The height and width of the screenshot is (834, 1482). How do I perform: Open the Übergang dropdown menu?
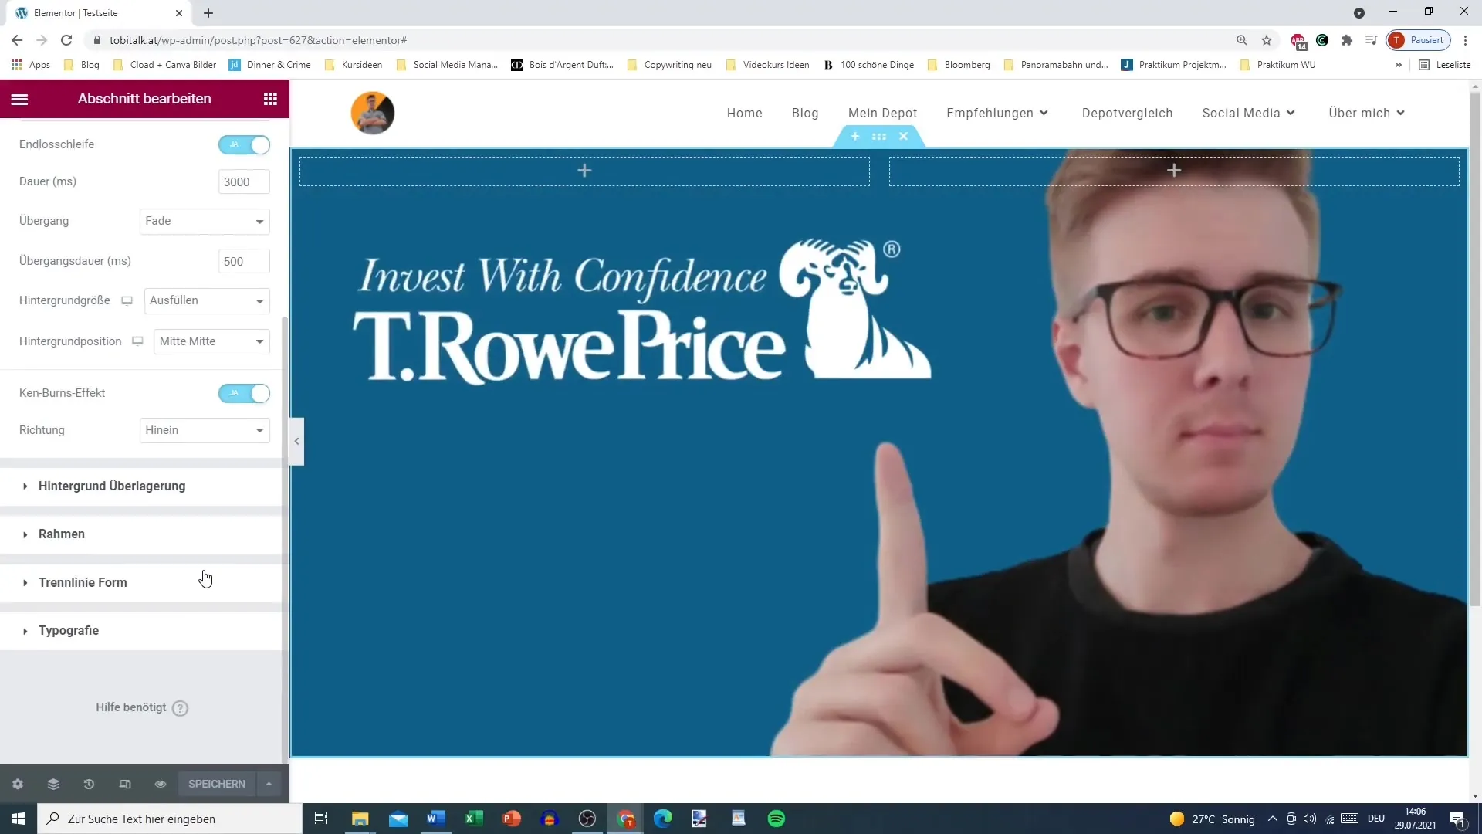pos(204,221)
